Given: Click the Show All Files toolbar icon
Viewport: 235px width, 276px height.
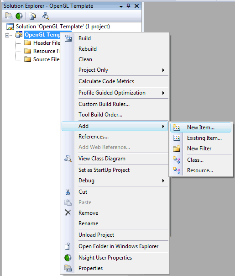Looking at the screenshot, I should point(32,16).
